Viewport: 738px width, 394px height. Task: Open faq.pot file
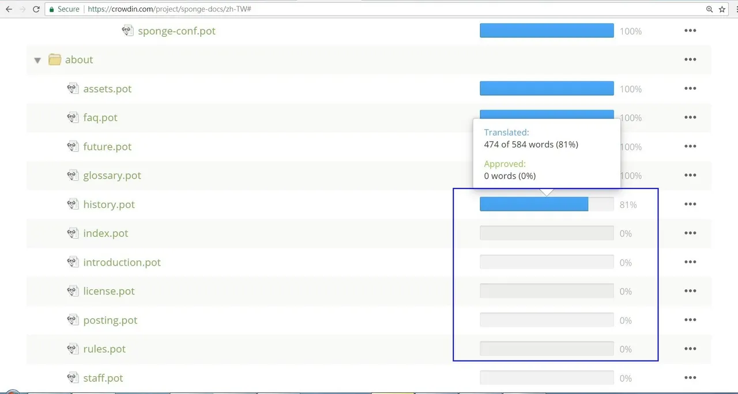click(x=100, y=118)
